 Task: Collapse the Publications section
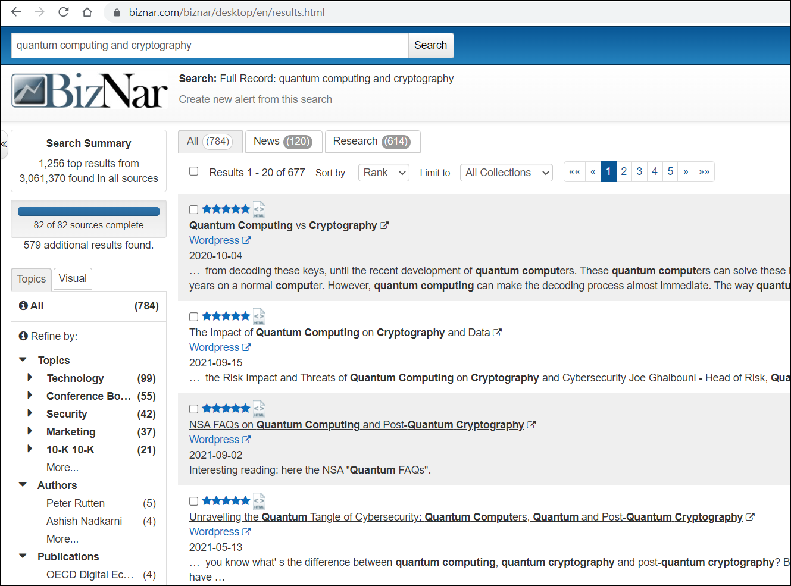pos(23,556)
